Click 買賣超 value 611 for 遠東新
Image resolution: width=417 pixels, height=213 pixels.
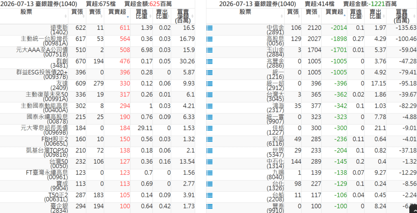pos(125,28)
